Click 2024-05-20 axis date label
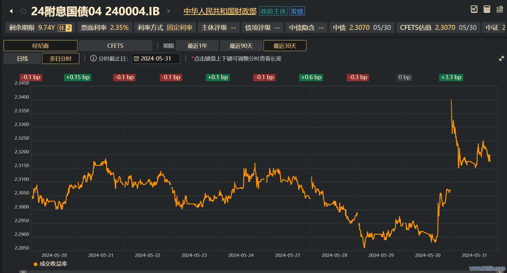Image resolution: width=507 pixels, height=273 pixels. 54,255
